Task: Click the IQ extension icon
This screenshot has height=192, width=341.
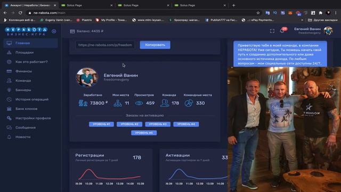Action: [275, 13]
